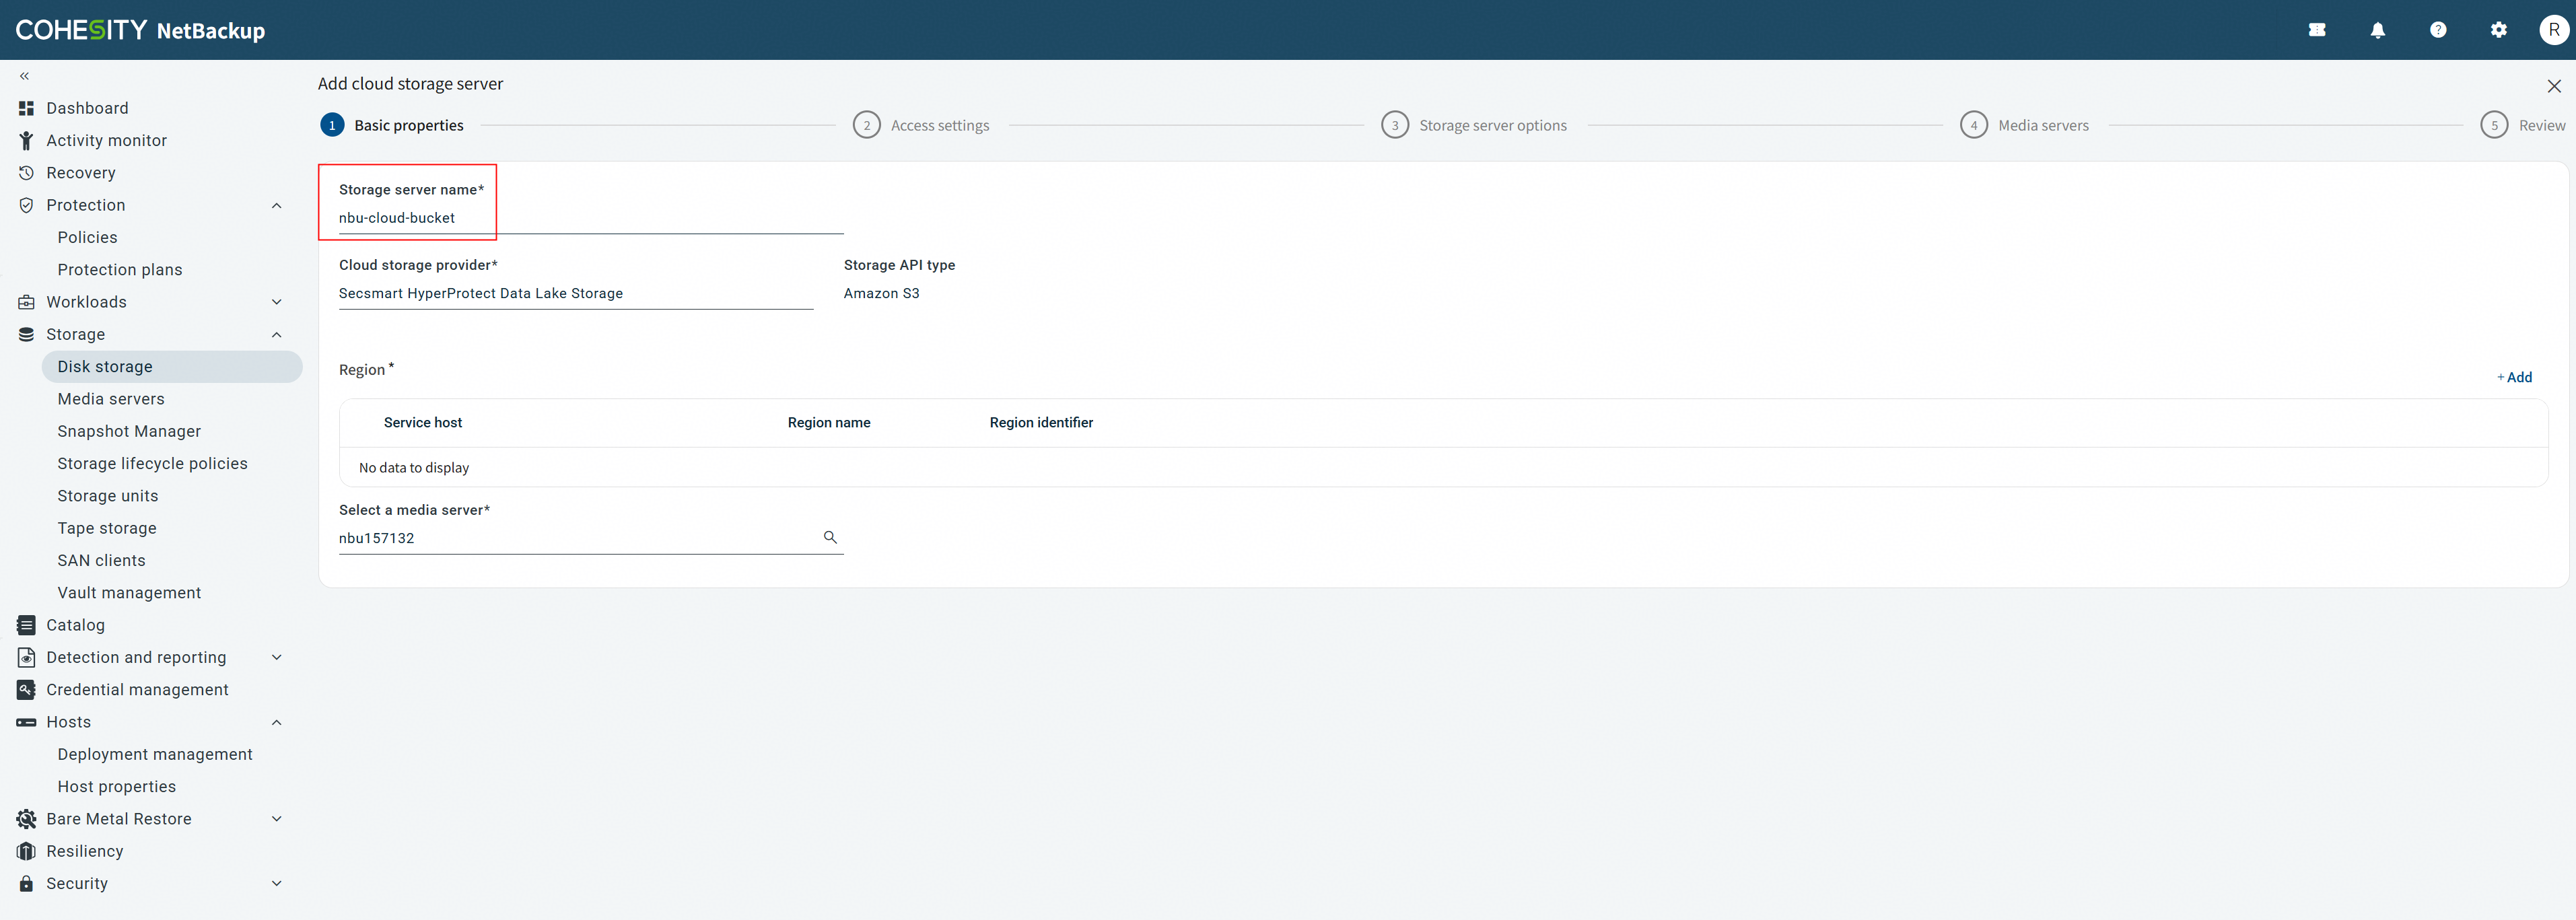Open the user profile avatar R

point(2554,30)
